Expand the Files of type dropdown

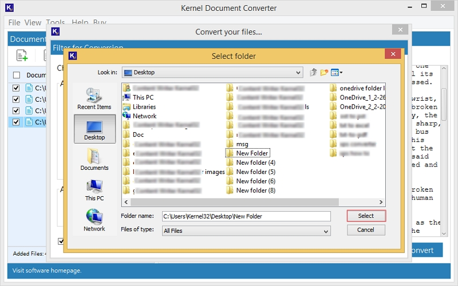(x=326, y=231)
